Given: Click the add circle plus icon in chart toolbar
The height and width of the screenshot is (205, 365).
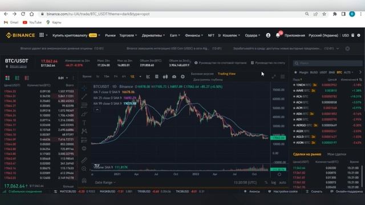Looking at the screenshot, I should pos(182,77).
